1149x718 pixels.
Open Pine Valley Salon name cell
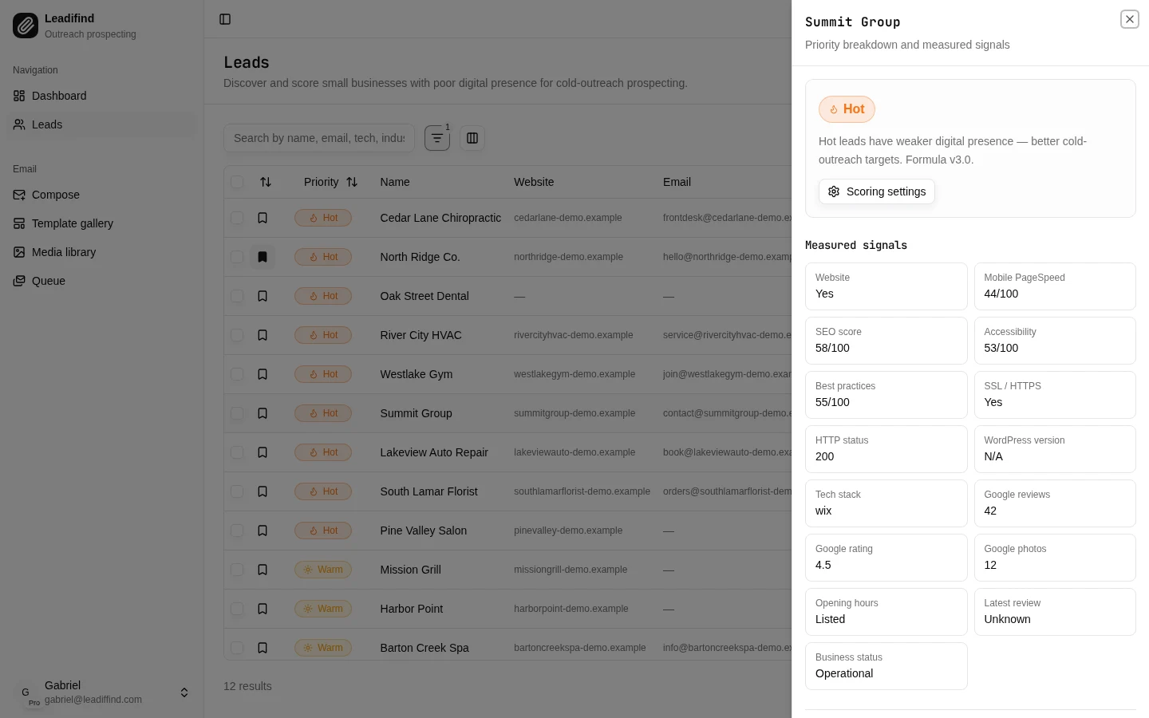424,531
